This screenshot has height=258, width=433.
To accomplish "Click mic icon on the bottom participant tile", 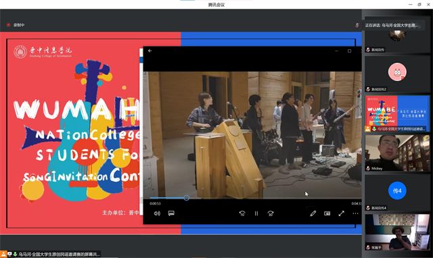I will tap(368, 247).
